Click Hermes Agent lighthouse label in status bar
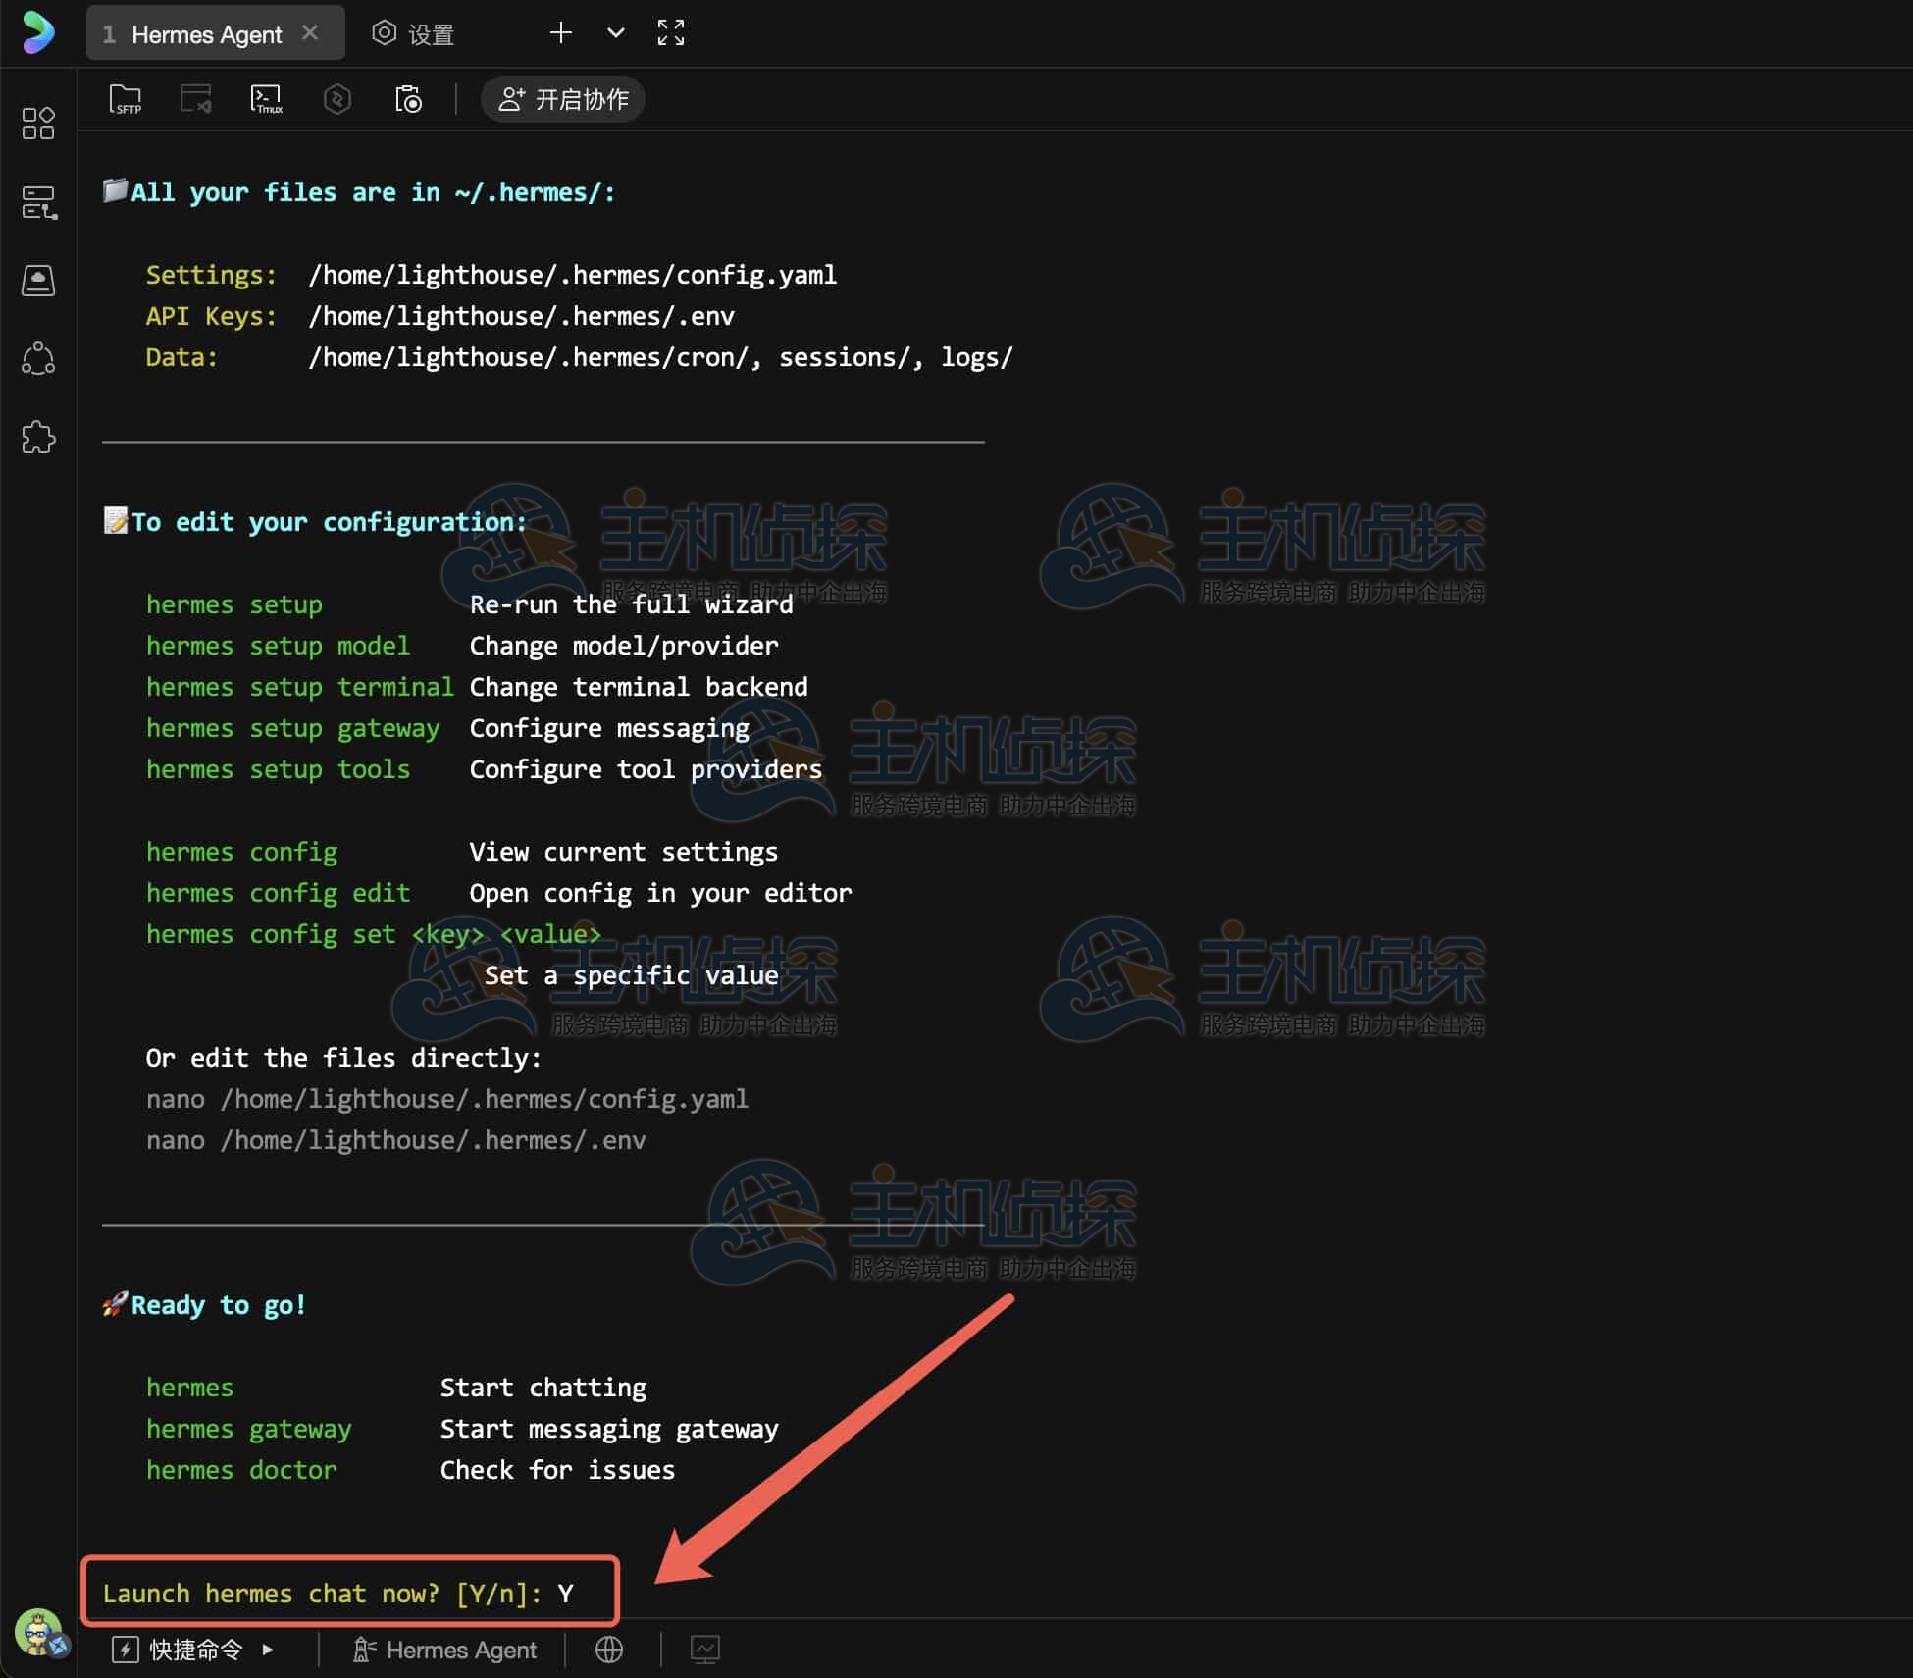1913x1678 pixels. [x=444, y=1650]
